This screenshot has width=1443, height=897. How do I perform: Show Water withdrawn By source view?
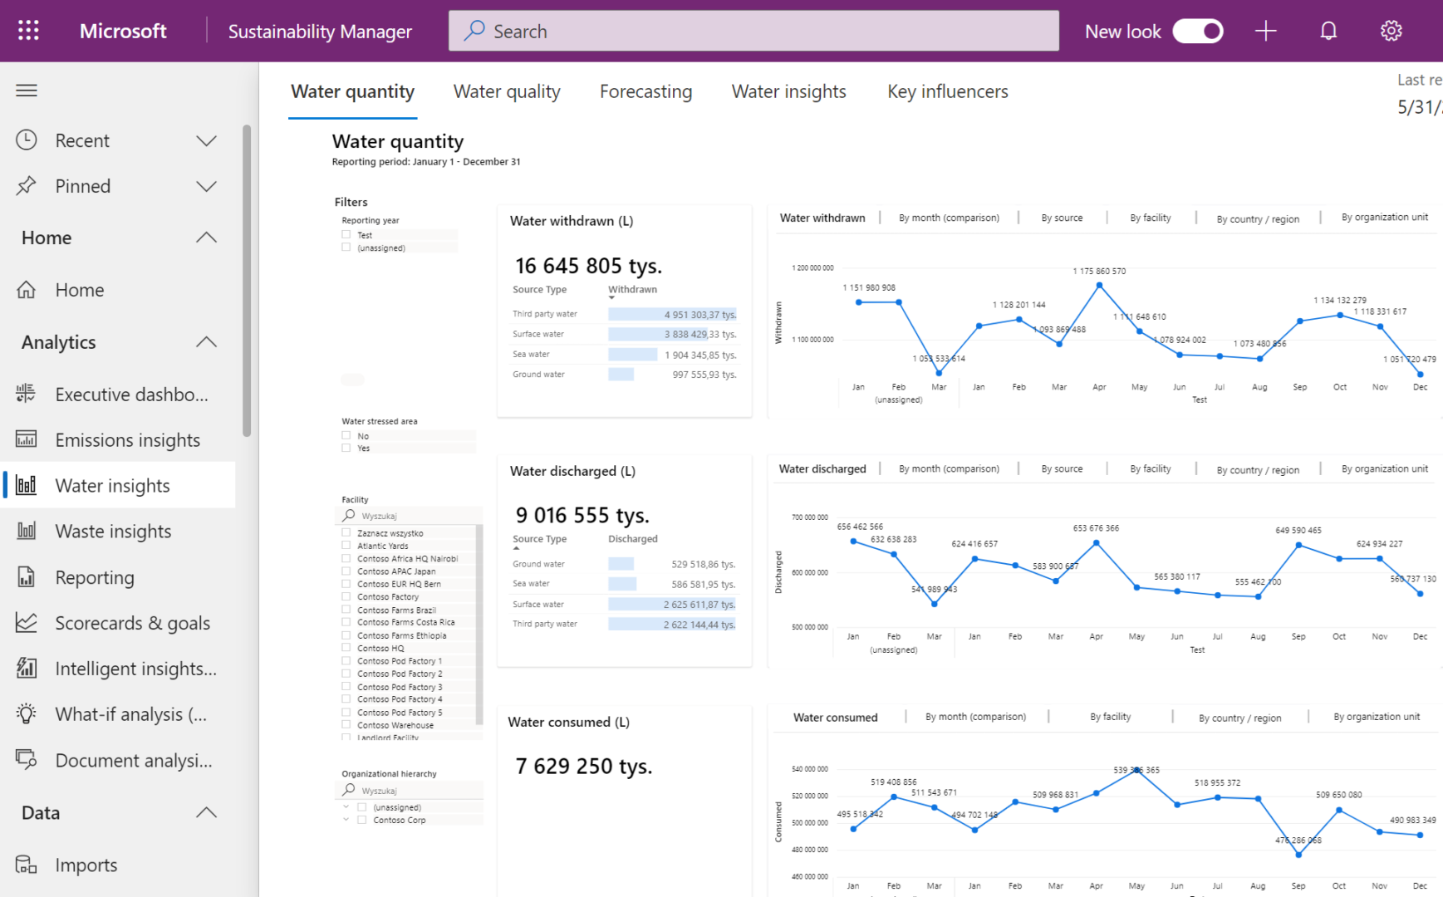pyautogui.click(x=1062, y=218)
